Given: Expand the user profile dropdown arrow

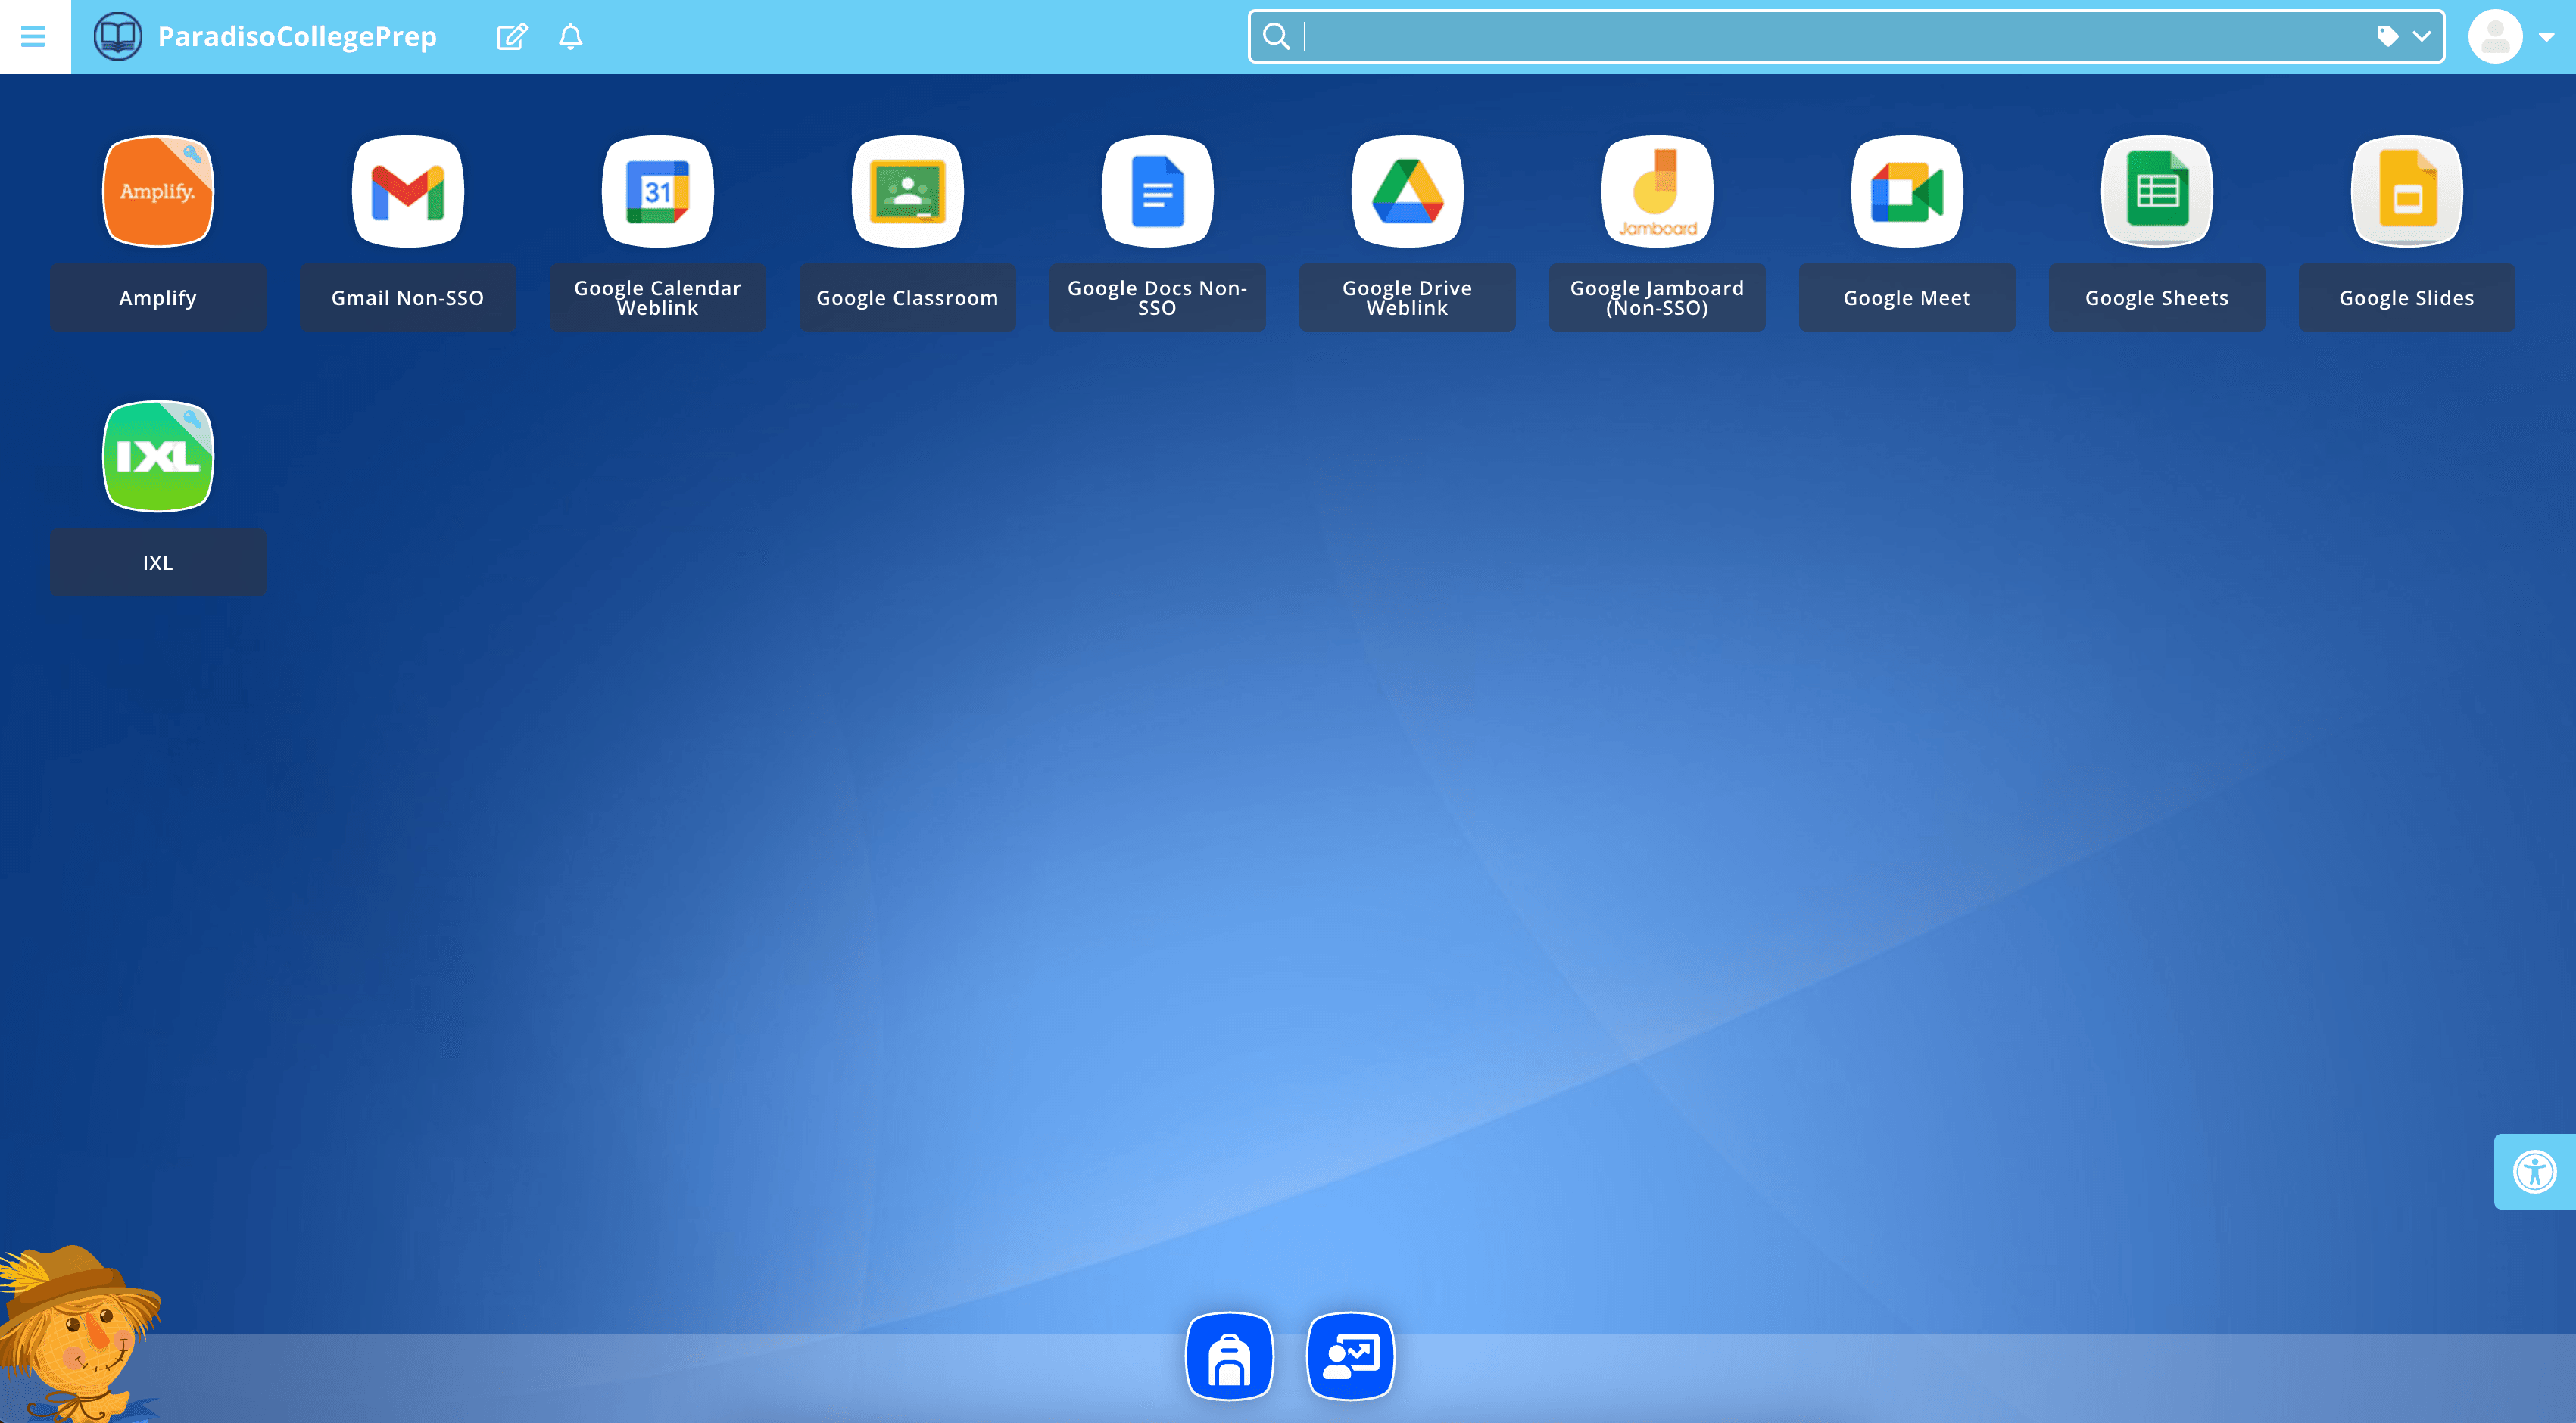Looking at the screenshot, I should coord(2546,37).
